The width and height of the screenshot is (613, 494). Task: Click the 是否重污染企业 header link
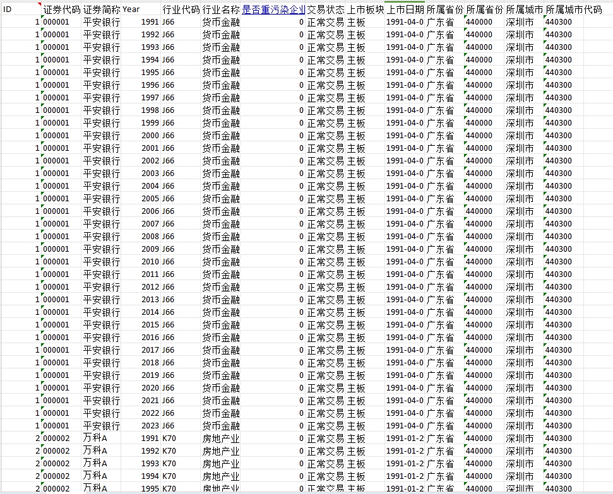click(x=273, y=9)
